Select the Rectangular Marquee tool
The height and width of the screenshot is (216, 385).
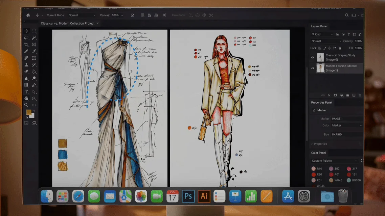click(34, 31)
